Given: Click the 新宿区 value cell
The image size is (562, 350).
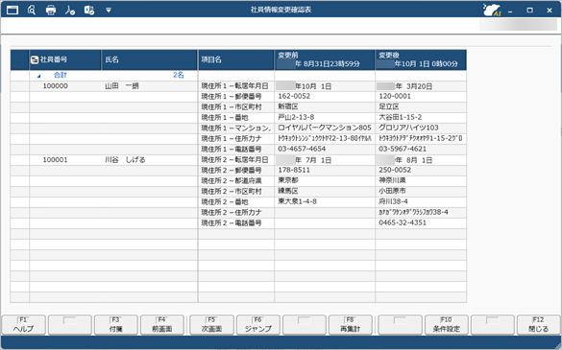Looking at the screenshot, I should (x=325, y=107).
